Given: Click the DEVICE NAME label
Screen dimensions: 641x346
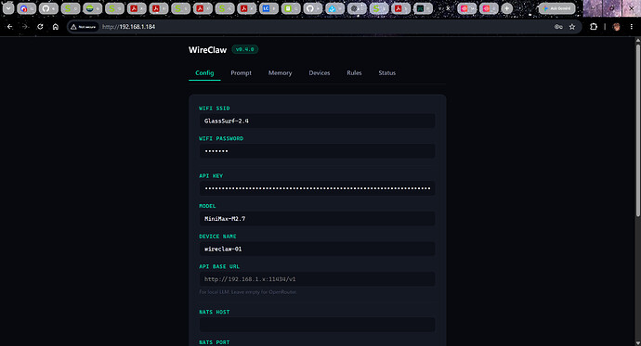Looking at the screenshot, I should click(217, 237).
